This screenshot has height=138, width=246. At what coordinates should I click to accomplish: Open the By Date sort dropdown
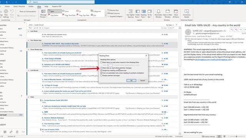[170, 25]
